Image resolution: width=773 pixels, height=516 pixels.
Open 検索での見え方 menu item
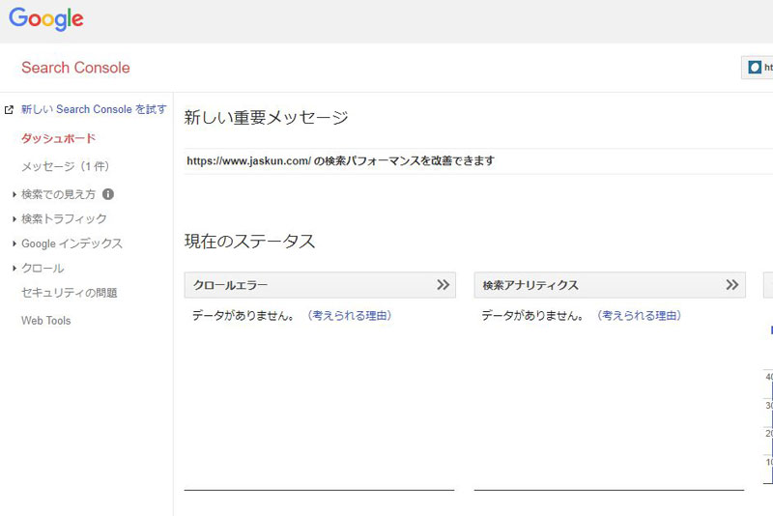(x=58, y=194)
